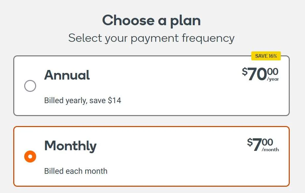Click the yellow SAVE 16% badge
305x193 pixels.
click(x=266, y=56)
